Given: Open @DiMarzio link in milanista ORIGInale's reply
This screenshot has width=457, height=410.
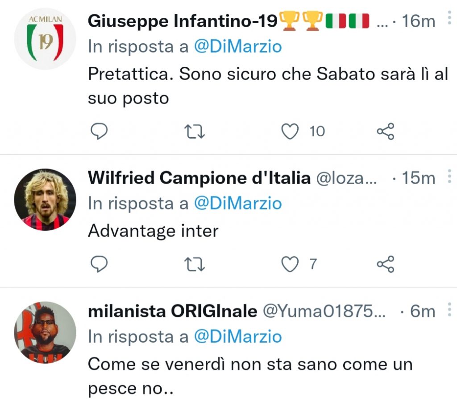Looking at the screenshot, I should (x=237, y=336).
